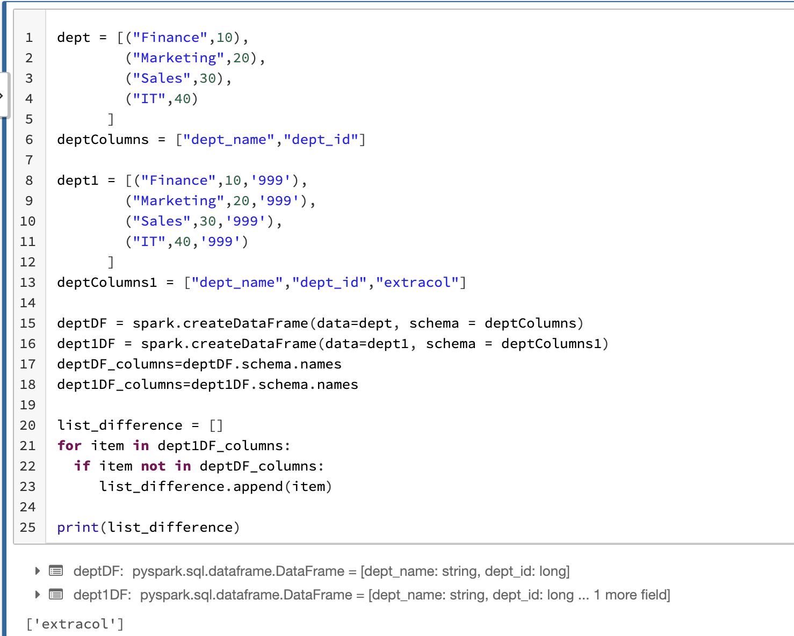Click the table icon beside dept1DF
The height and width of the screenshot is (636, 794).
tap(56, 594)
